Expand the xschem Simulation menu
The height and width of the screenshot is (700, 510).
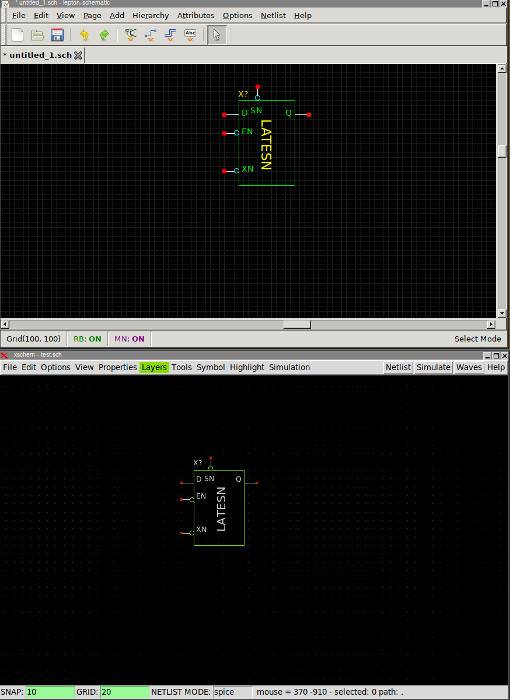289,367
